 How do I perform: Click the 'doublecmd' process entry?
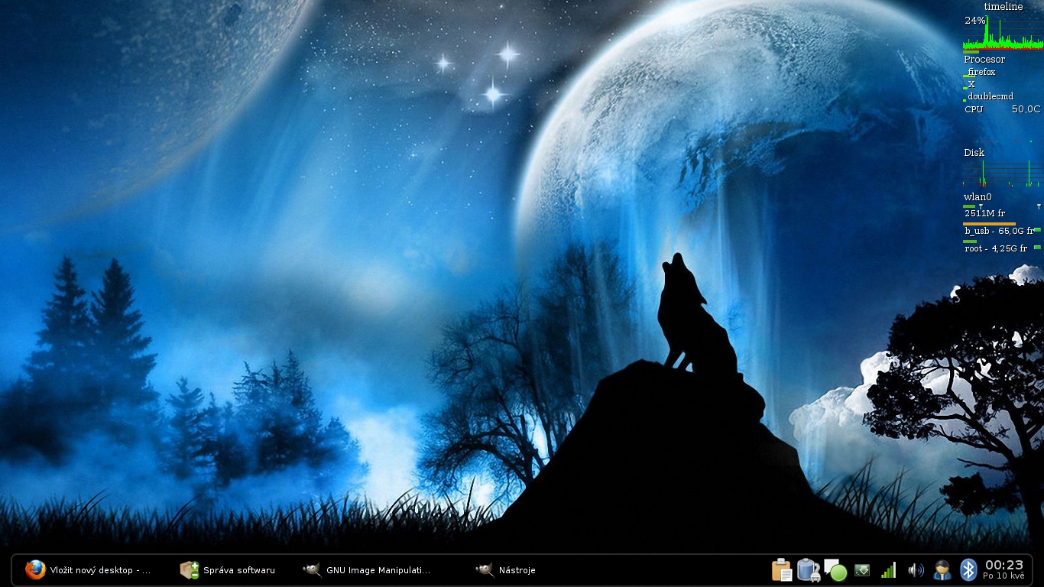click(991, 96)
